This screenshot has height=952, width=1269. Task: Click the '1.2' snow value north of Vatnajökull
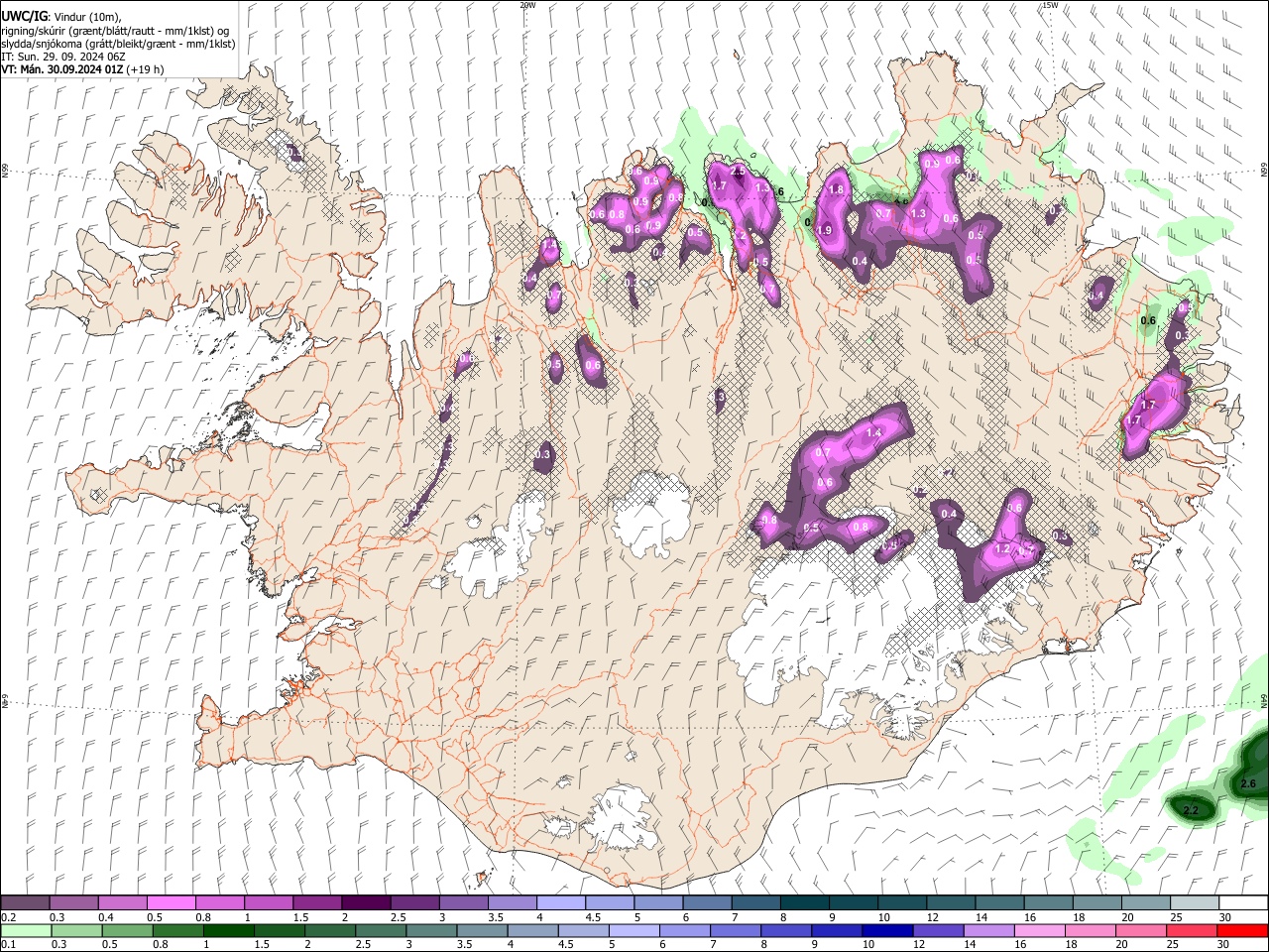point(1001,548)
